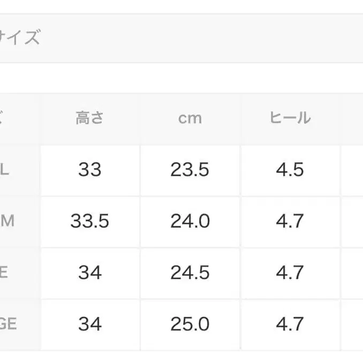The width and height of the screenshot is (363, 363).
Task: Click heel 4.7 in the 24.5 row
Action: (290, 273)
